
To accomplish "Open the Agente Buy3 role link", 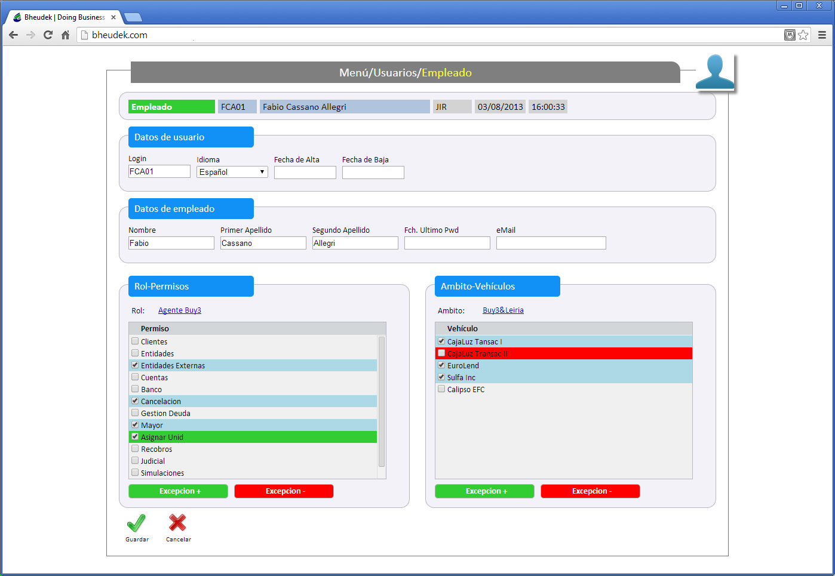I will pyautogui.click(x=180, y=310).
